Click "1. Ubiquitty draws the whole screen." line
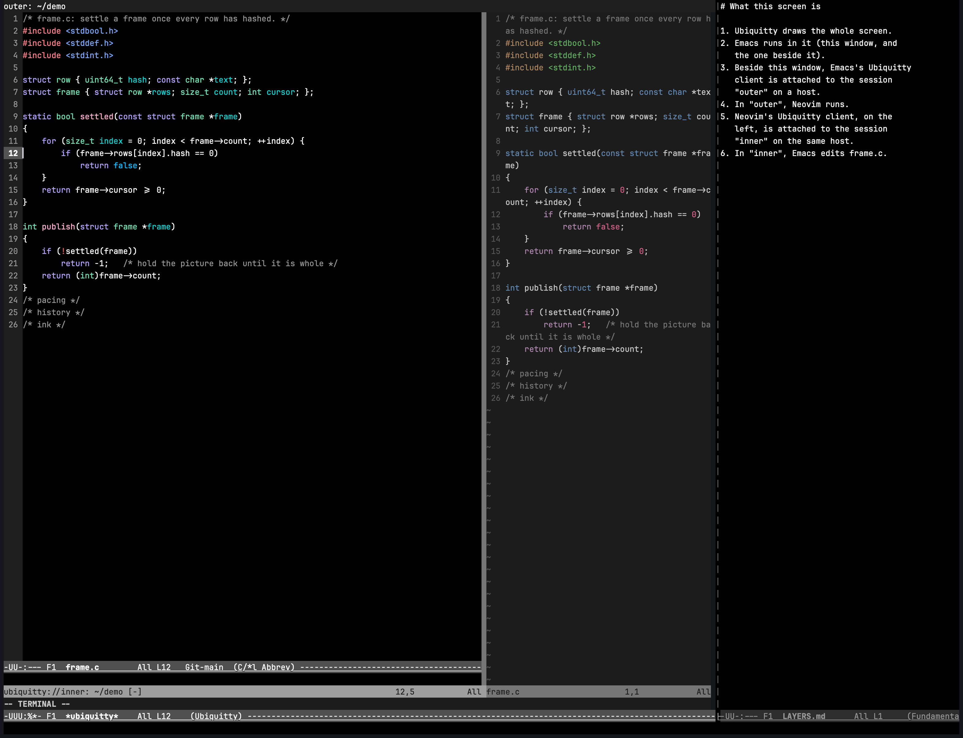 pyautogui.click(x=806, y=31)
